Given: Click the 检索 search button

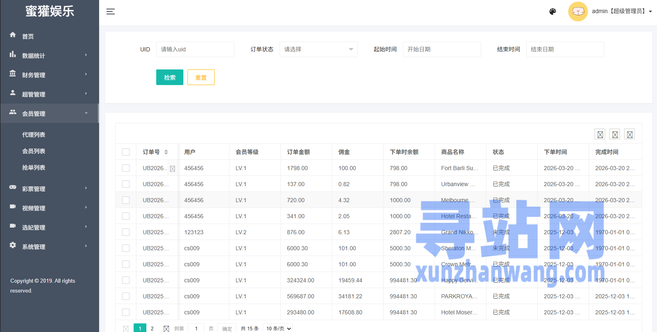Looking at the screenshot, I should click(169, 77).
